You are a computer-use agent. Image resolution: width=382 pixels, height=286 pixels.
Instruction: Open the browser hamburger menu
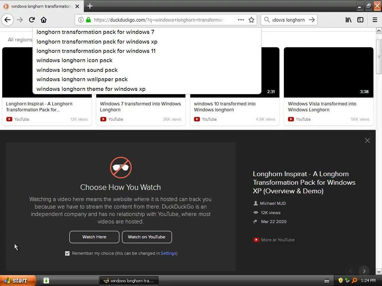pyautogui.click(x=375, y=20)
